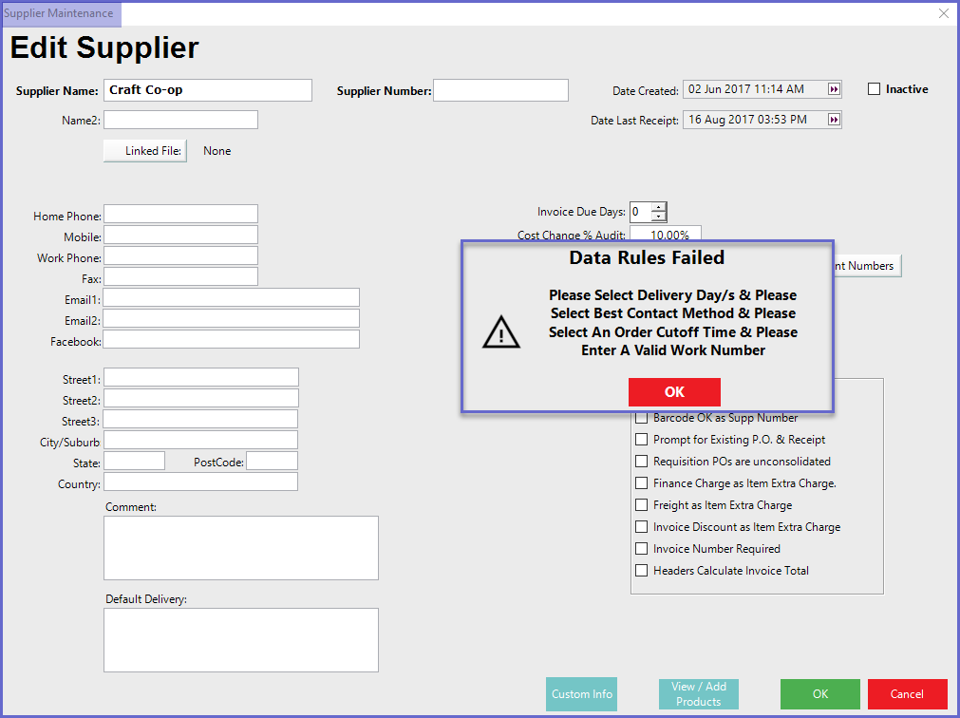This screenshot has height=718, width=960.
Task: Open Date Last Receipt picker arrow
Action: click(x=834, y=120)
